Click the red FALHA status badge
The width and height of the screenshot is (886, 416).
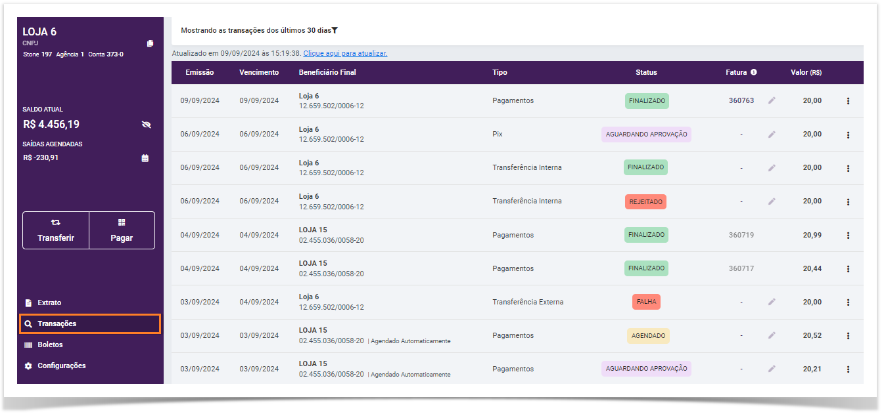(x=646, y=302)
